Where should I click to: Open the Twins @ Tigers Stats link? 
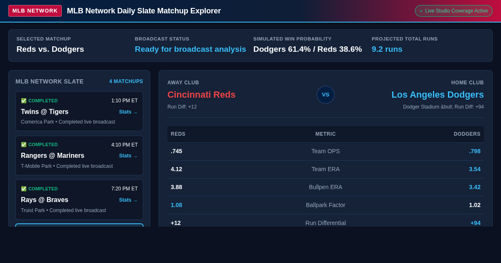pos(128,112)
